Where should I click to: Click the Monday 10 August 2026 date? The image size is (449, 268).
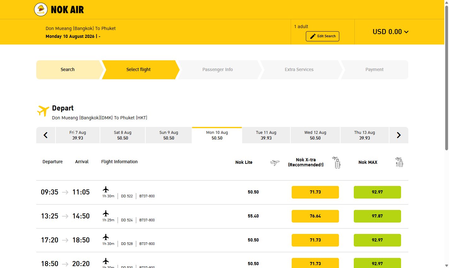(70, 37)
